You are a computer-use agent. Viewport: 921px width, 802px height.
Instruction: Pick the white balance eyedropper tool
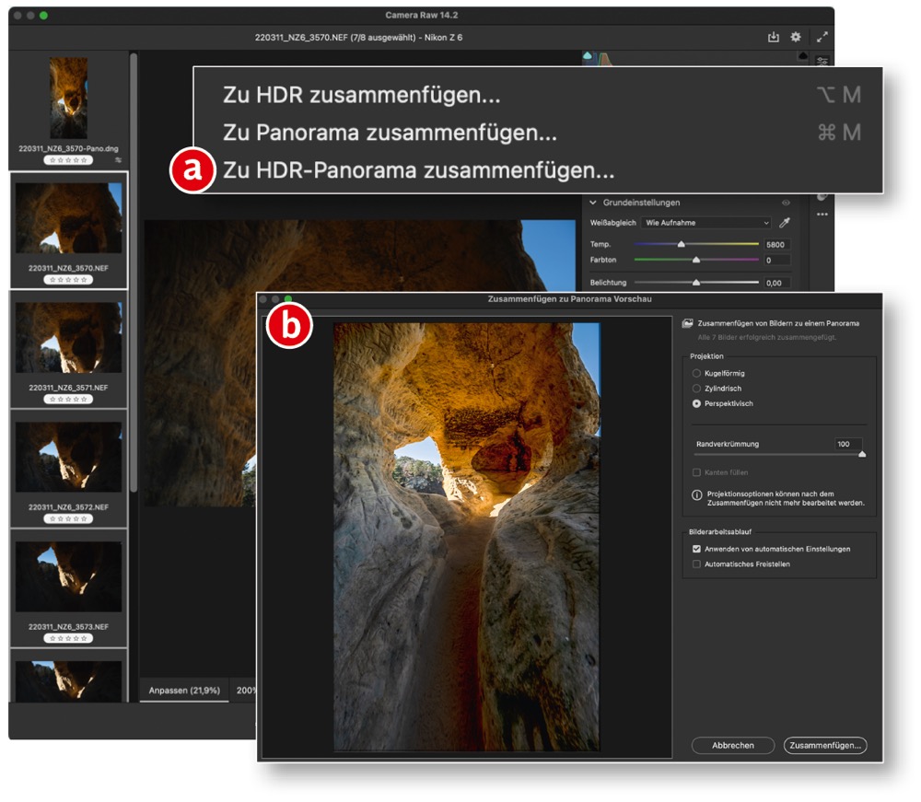[785, 223]
